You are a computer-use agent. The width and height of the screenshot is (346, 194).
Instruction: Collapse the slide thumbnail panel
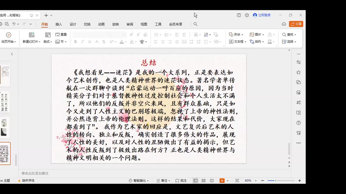tap(12, 54)
